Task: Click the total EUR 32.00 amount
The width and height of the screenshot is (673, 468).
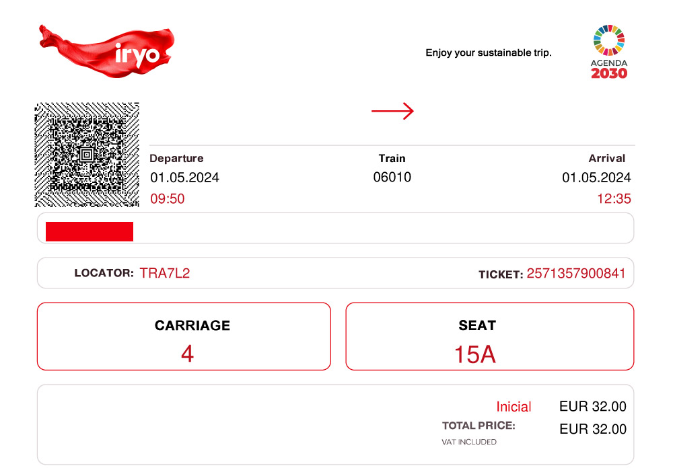Action: [x=593, y=429]
